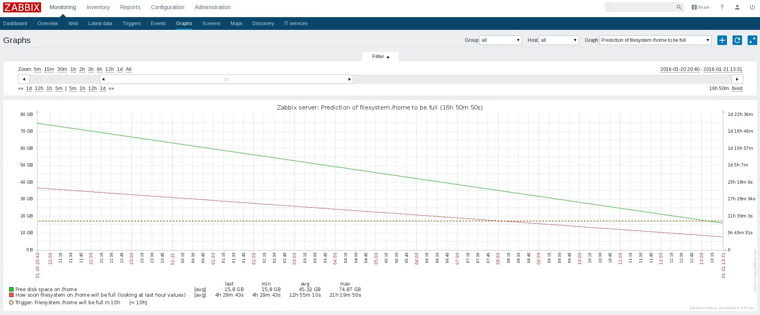Open the IT services submenu
760x315 pixels.
[296, 23]
